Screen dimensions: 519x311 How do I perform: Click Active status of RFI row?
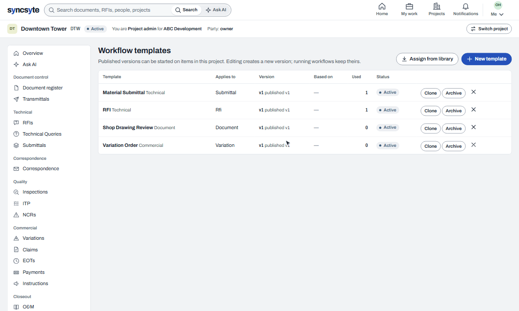tap(388, 110)
